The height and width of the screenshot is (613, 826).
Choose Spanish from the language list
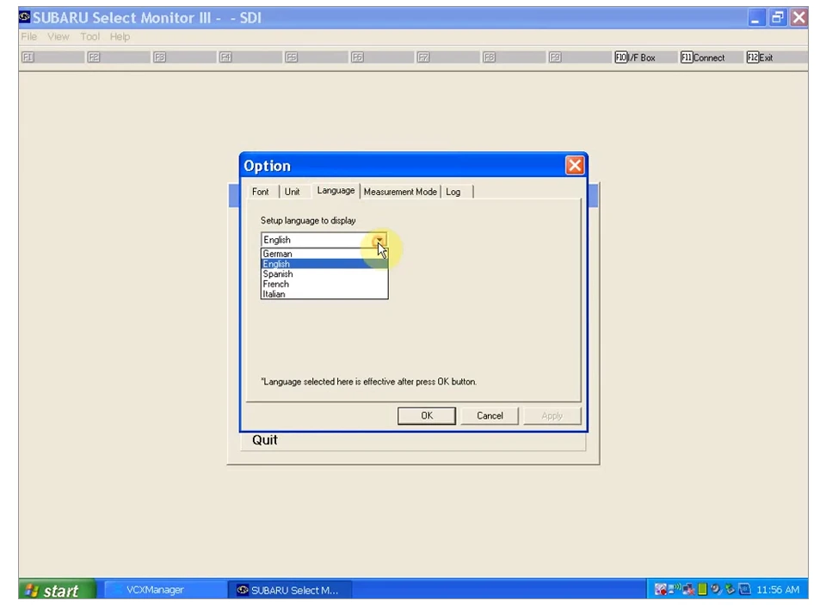[x=324, y=273]
